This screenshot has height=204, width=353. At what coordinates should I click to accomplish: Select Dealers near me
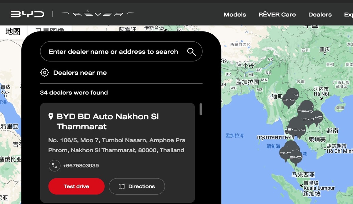[x=80, y=73]
